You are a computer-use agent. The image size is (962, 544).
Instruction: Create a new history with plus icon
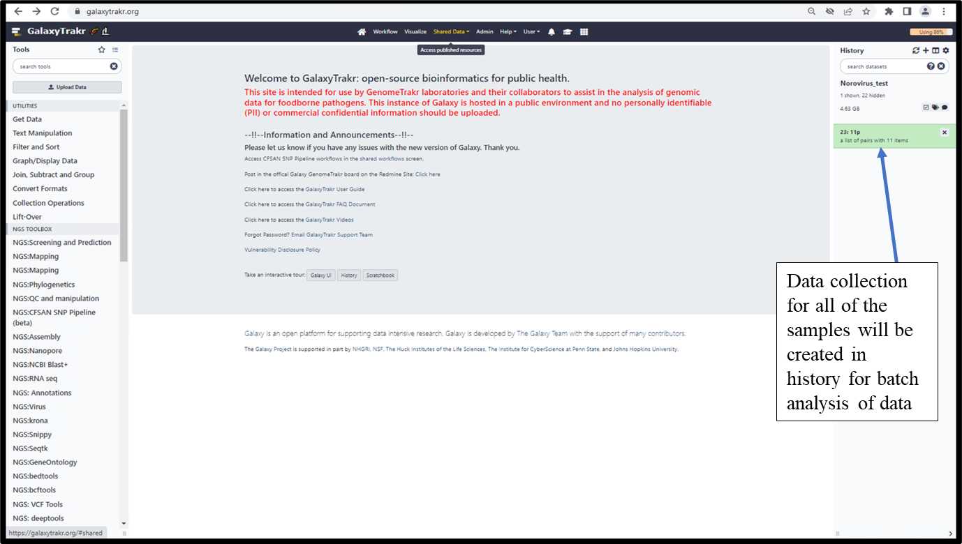926,50
